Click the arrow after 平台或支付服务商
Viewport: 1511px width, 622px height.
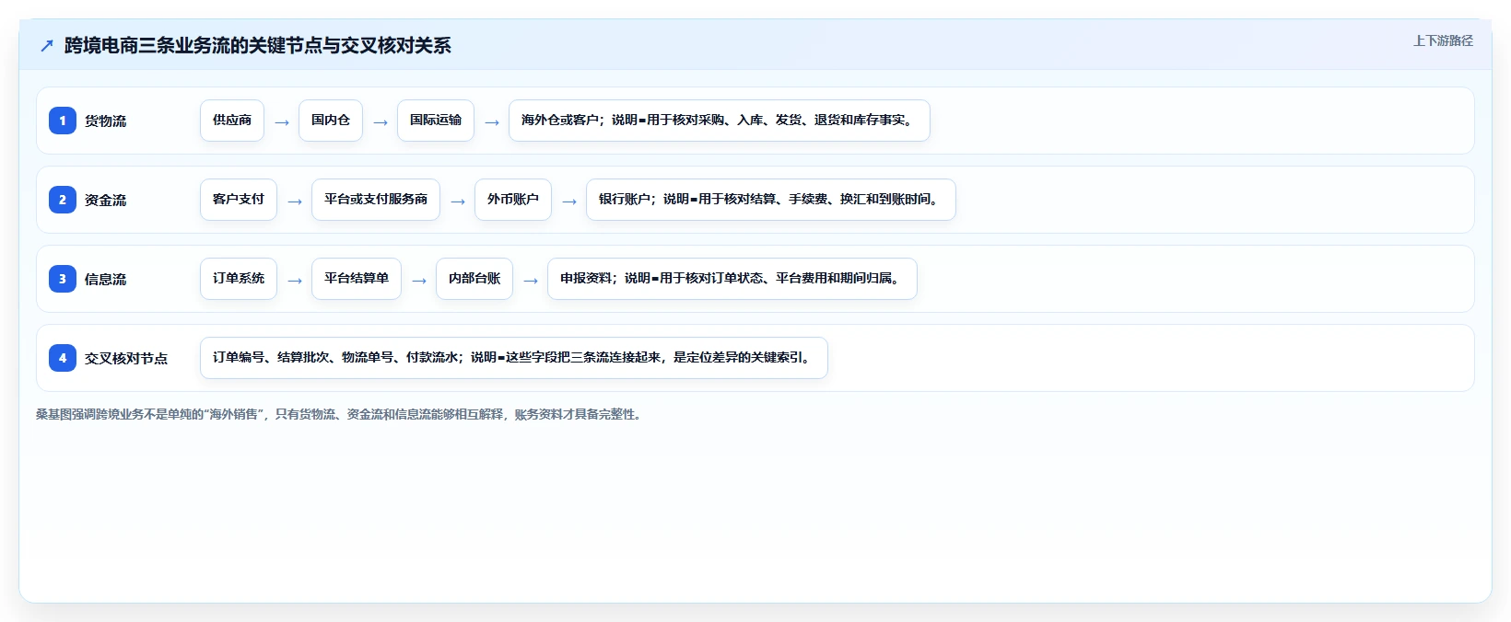[x=458, y=202]
